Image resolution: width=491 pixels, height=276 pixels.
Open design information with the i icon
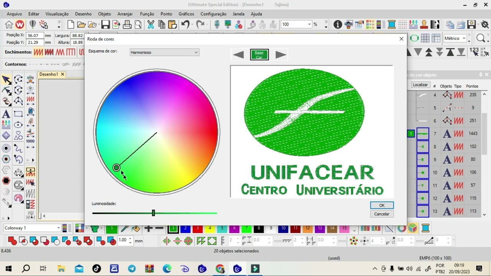click(338, 25)
